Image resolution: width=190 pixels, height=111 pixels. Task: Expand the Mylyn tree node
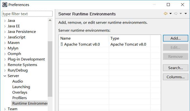click(x=5, y=48)
